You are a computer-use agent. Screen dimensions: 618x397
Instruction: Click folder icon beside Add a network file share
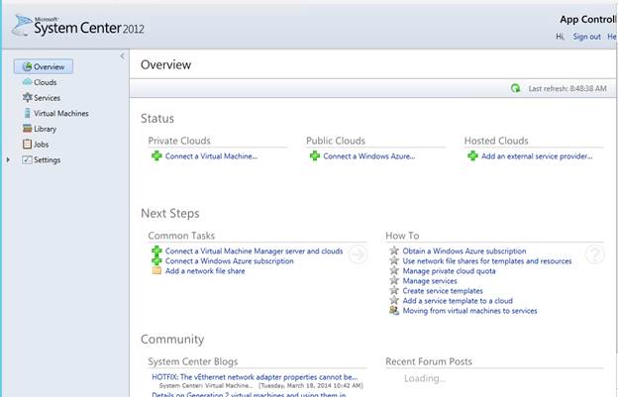156,270
